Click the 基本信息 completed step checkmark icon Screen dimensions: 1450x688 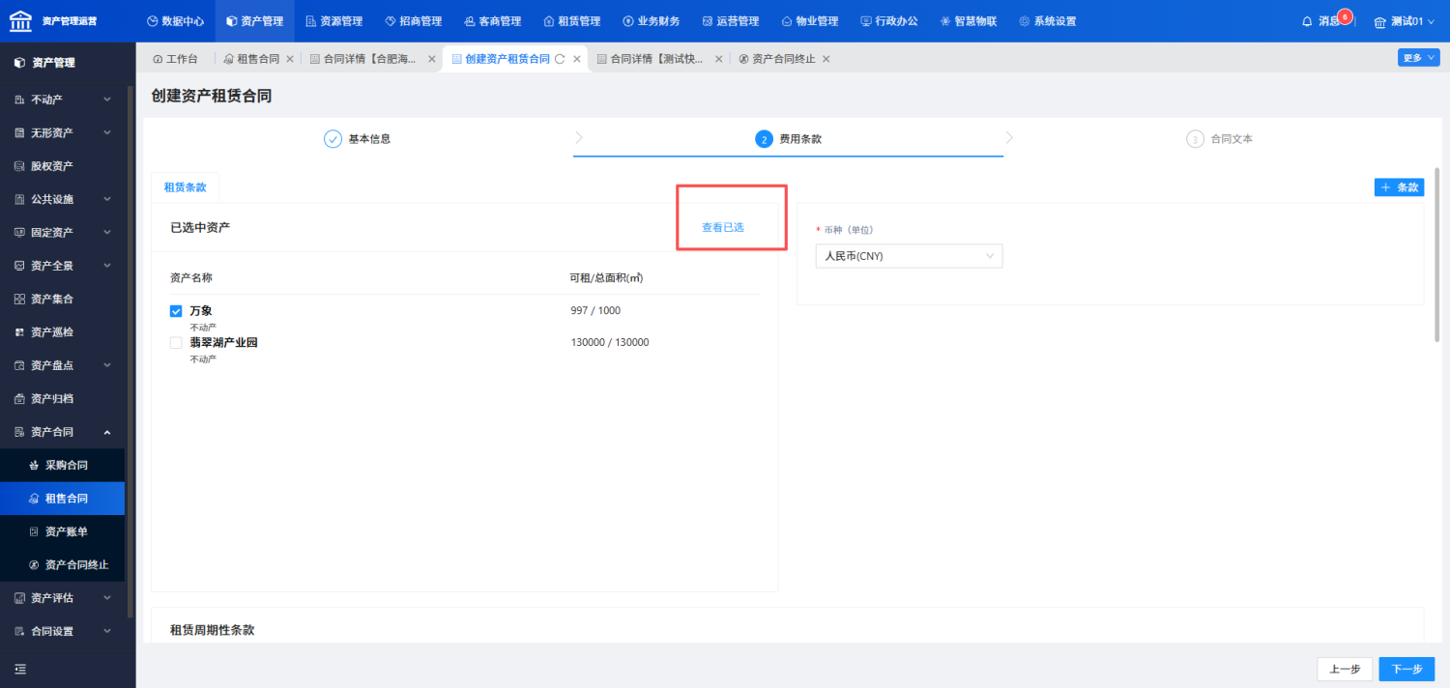(x=333, y=139)
